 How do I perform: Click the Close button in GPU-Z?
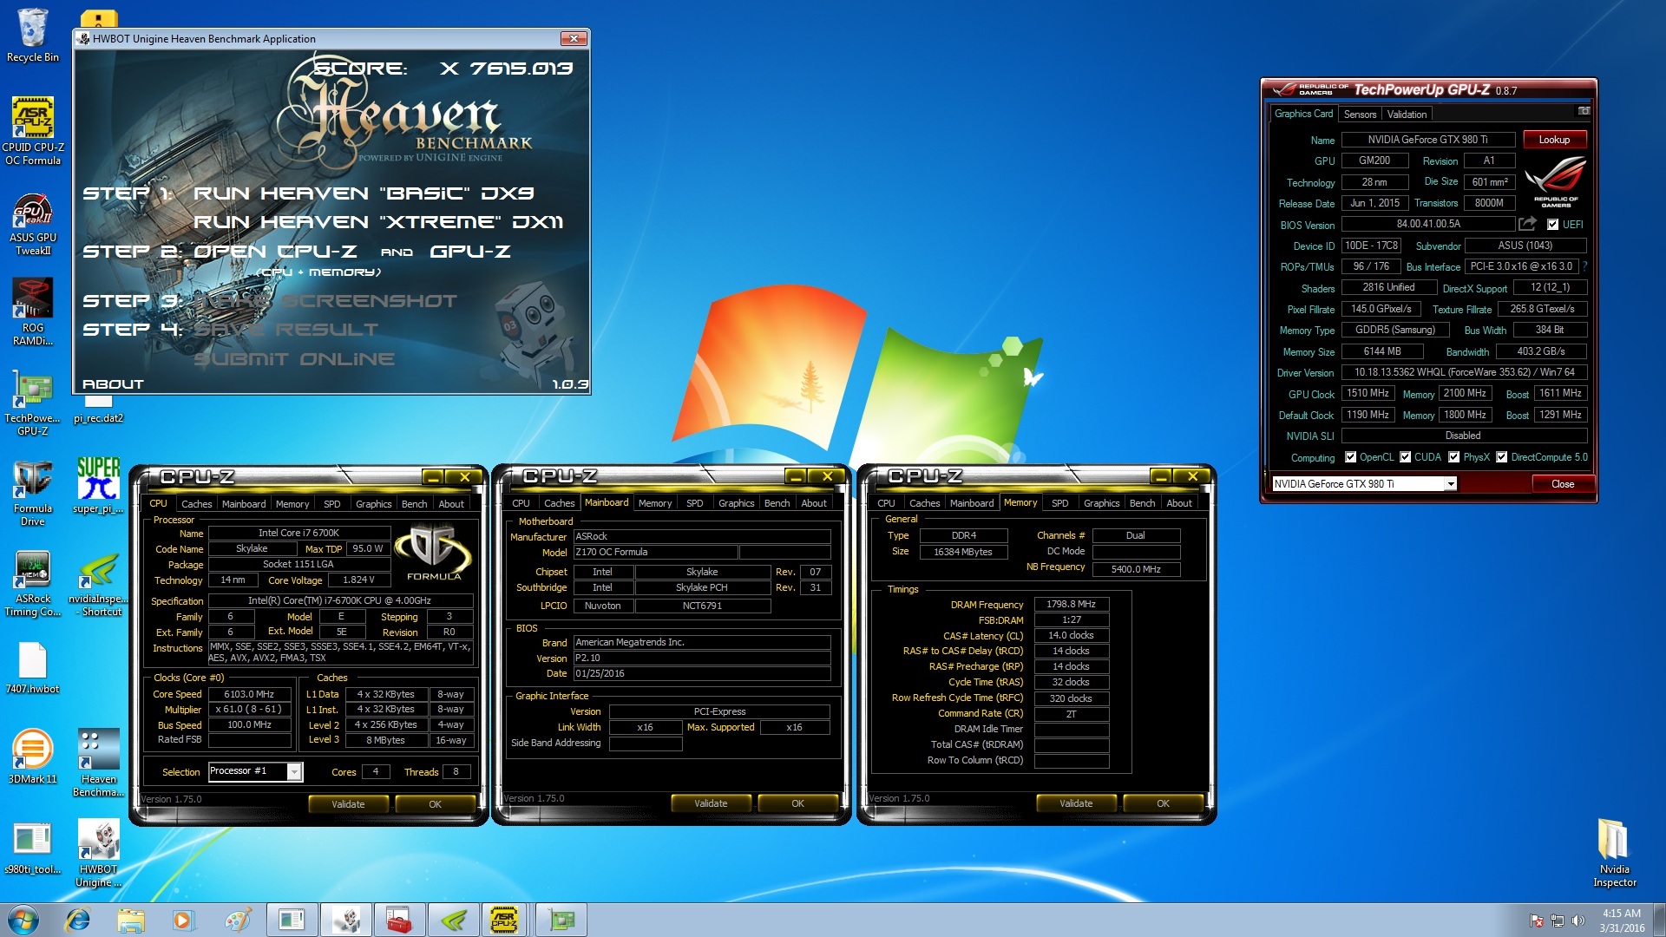pos(1562,484)
